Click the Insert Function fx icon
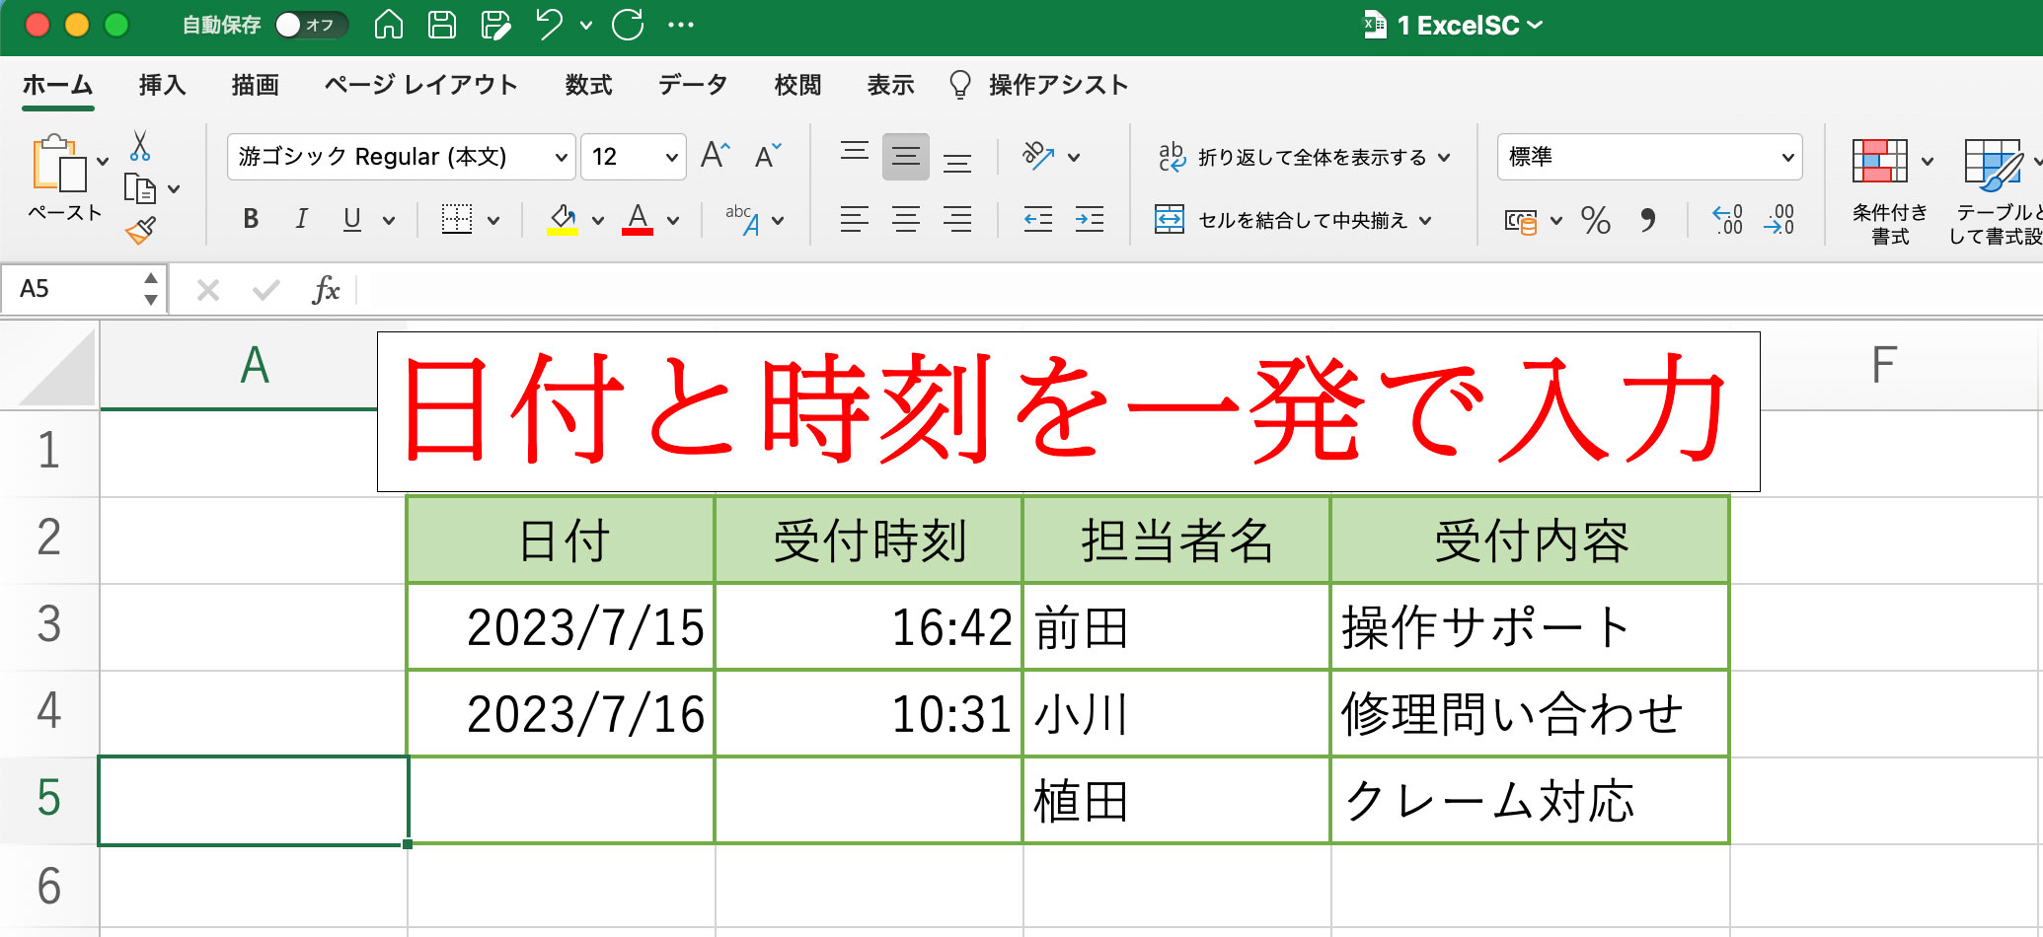 tap(325, 290)
